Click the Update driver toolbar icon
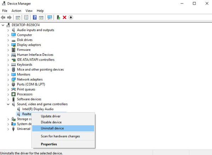The width and height of the screenshot is (212, 155). (x=58, y=17)
